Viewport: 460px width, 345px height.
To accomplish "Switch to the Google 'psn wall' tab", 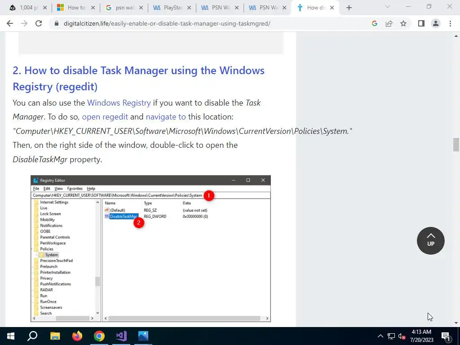I will [124, 8].
